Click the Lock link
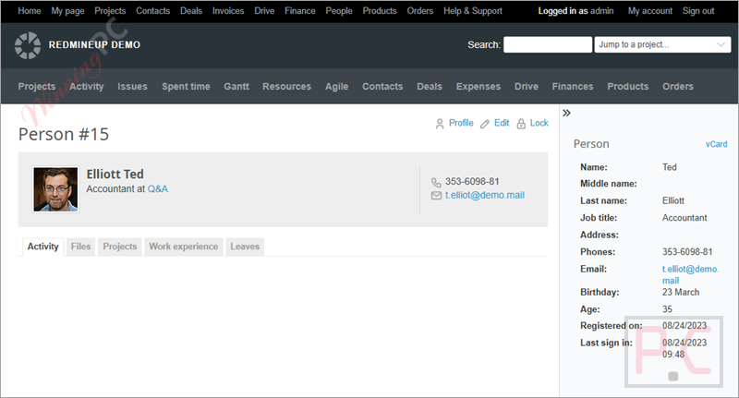This screenshot has height=398, width=739. pos(539,123)
